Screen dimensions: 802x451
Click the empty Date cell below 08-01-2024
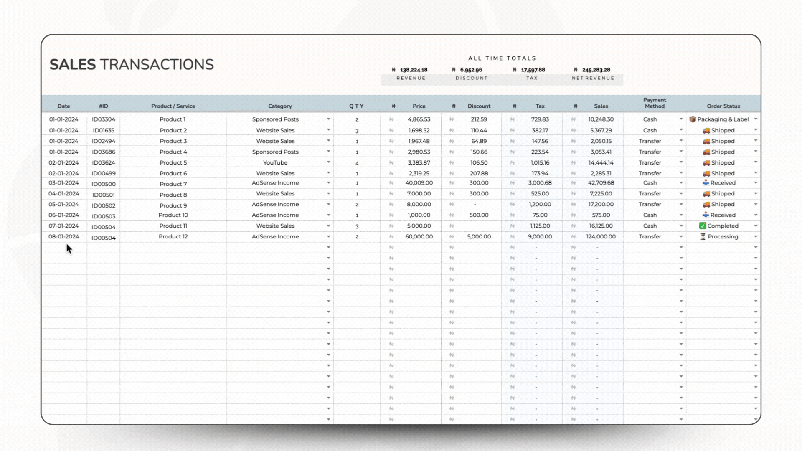click(x=64, y=248)
